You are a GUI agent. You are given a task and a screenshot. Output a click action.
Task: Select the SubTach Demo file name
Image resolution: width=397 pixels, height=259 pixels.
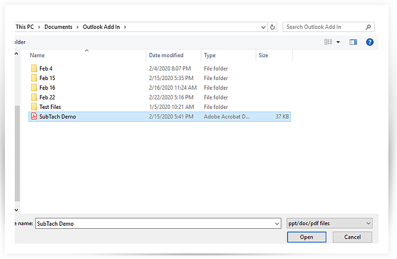(58, 116)
